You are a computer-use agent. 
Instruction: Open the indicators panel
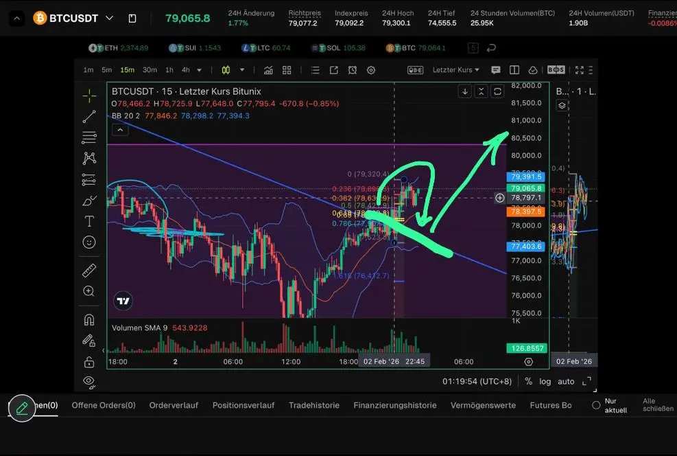coord(268,70)
